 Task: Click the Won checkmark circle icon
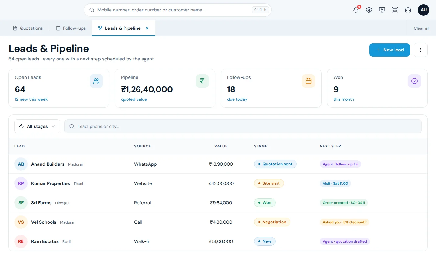point(415,81)
